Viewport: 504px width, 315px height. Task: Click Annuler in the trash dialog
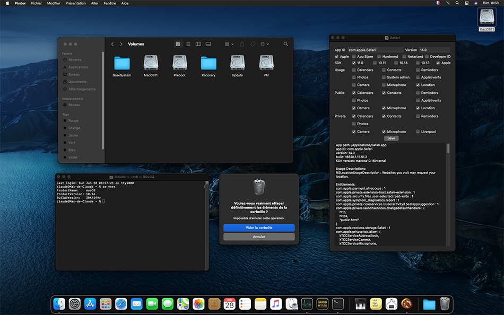click(x=259, y=237)
